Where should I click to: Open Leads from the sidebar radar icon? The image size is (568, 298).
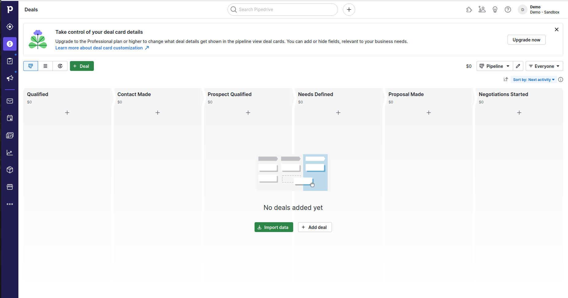click(x=10, y=27)
